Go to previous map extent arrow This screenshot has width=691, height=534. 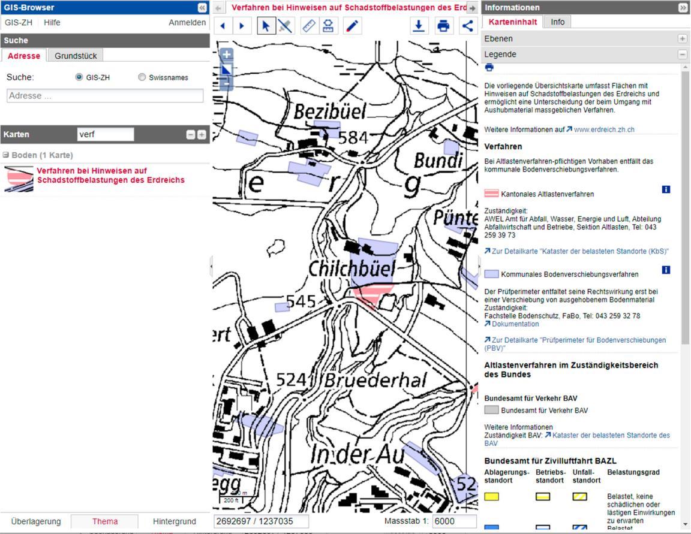pos(223,26)
